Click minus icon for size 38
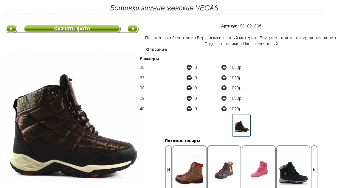This screenshot has width=338, height=188. (x=189, y=88)
